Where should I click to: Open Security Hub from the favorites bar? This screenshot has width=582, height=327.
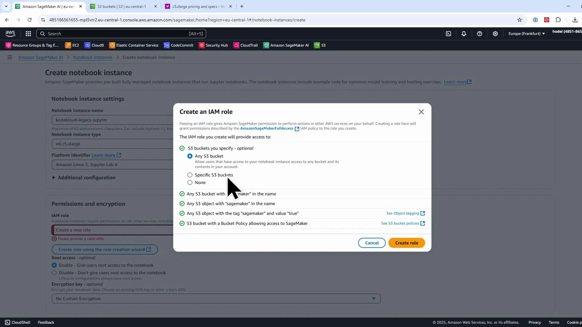pyautogui.click(x=213, y=45)
